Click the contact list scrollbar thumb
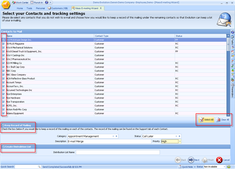 pyautogui.click(x=228, y=44)
